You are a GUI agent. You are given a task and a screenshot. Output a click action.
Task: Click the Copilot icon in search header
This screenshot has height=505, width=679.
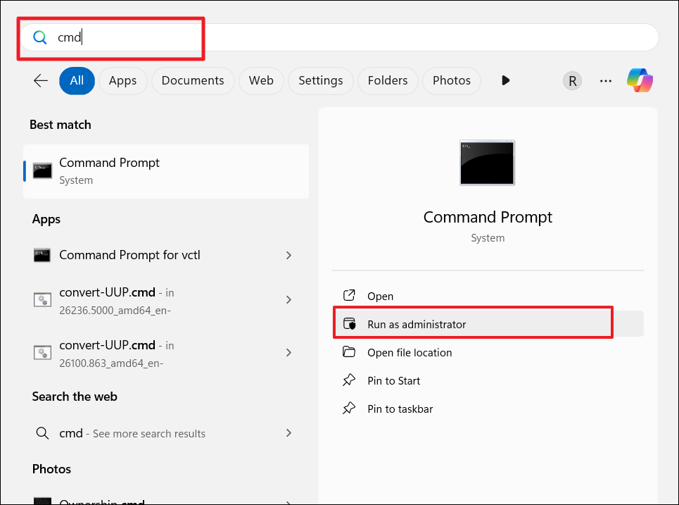coord(640,81)
